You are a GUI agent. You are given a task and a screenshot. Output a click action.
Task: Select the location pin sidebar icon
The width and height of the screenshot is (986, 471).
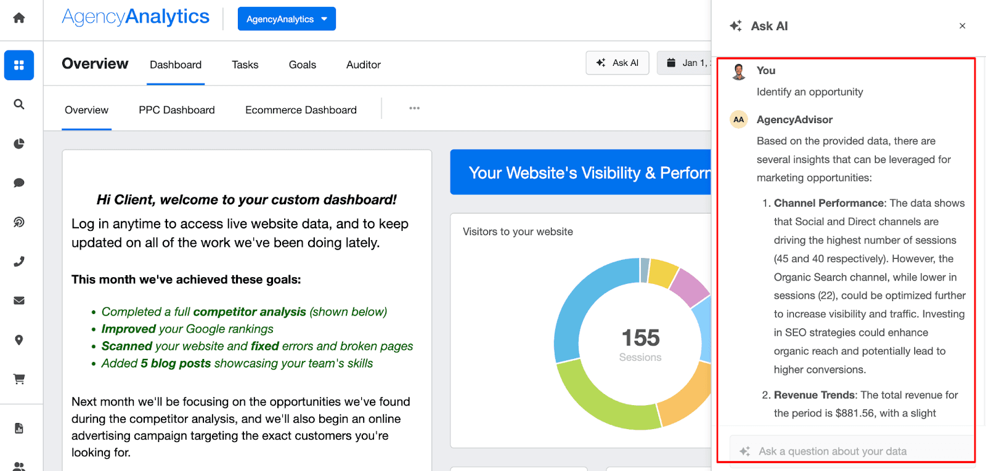coord(19,340)
